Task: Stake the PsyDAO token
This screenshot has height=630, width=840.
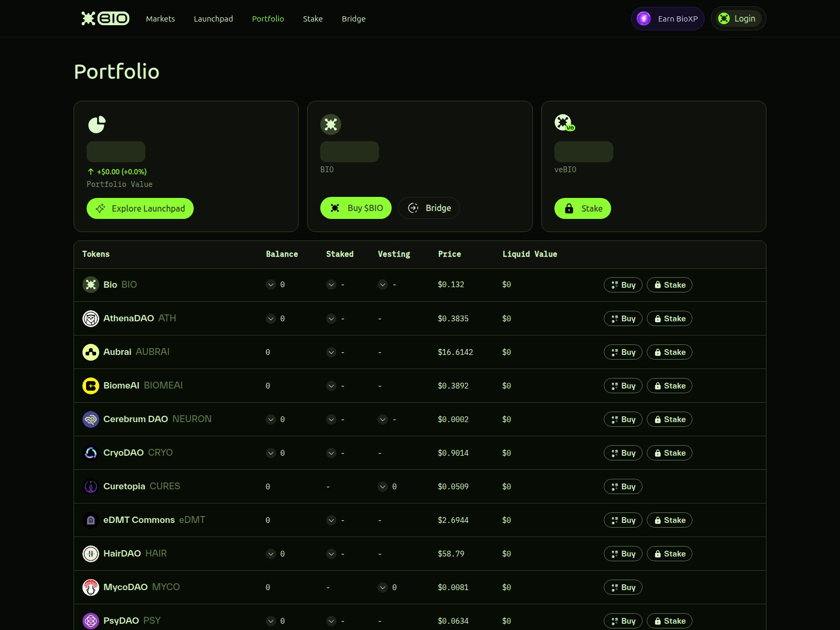Action: (669, 621)
